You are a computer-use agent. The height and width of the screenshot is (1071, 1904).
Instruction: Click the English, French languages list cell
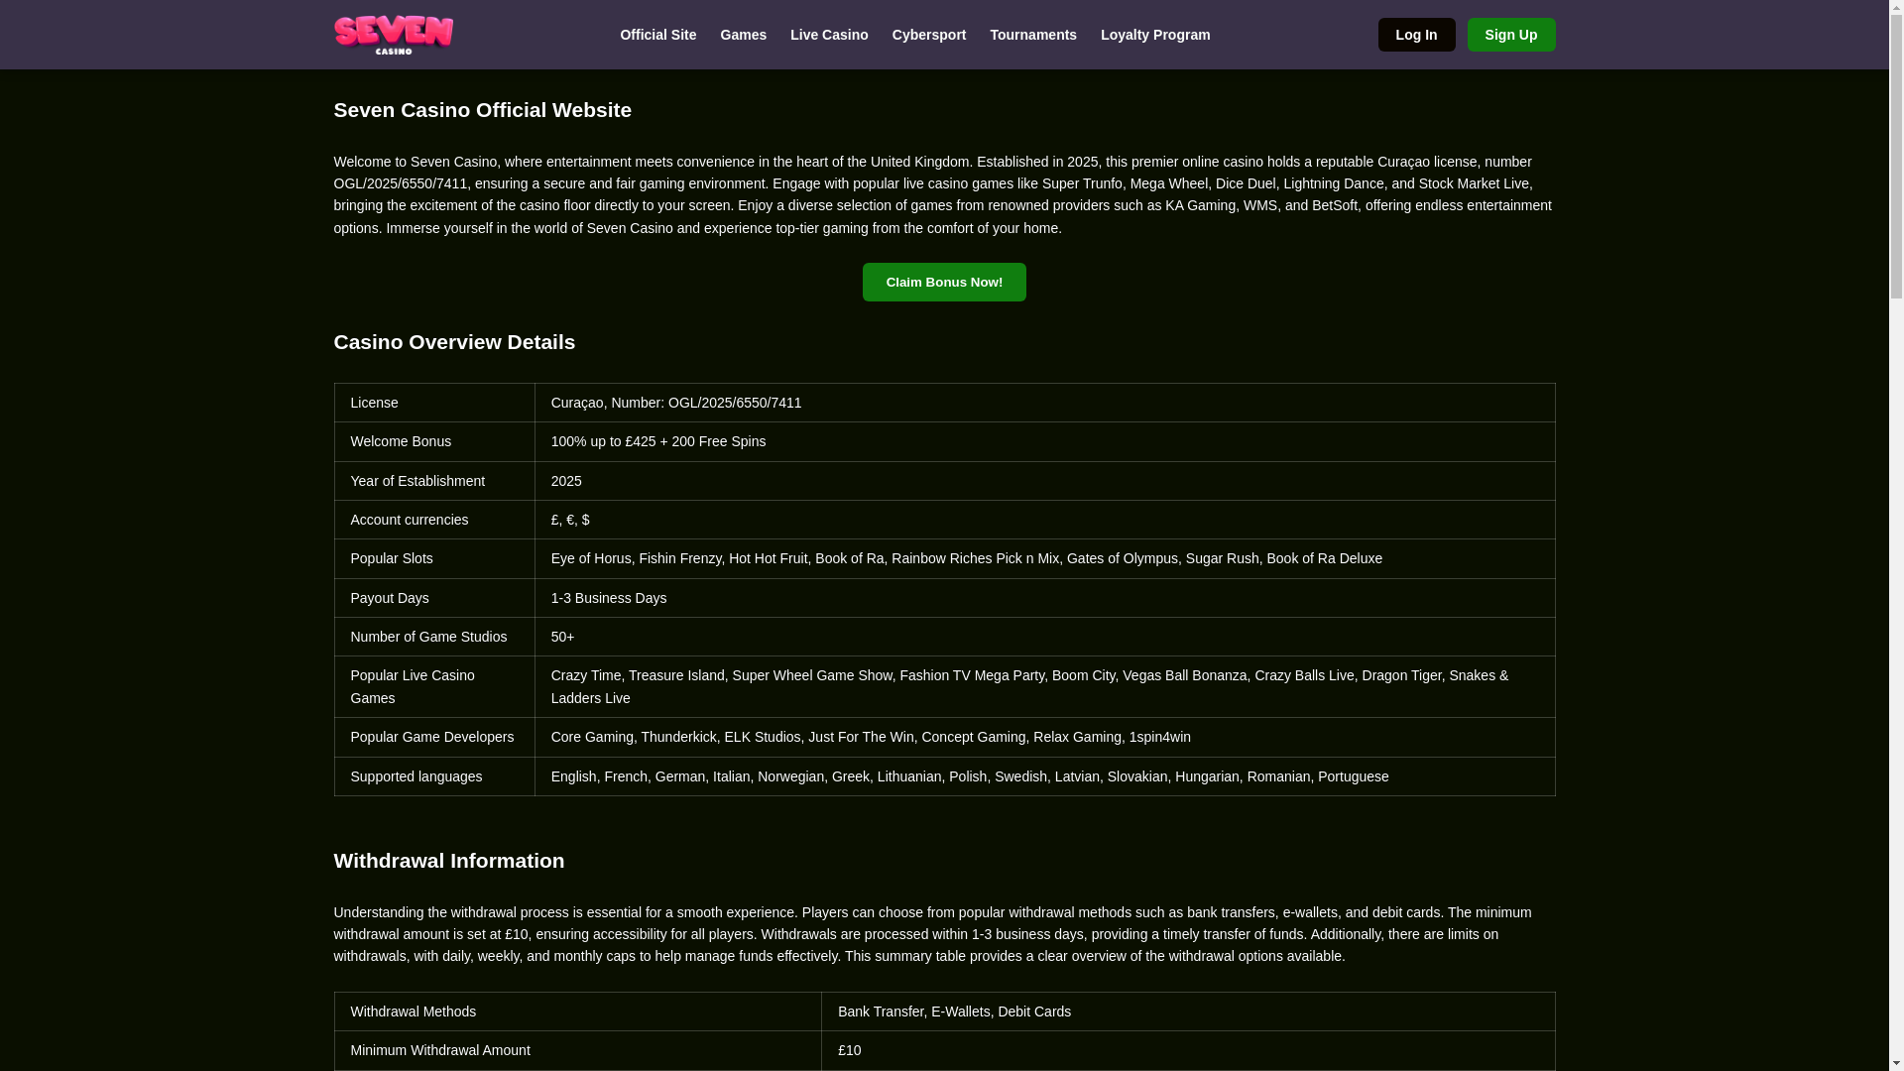(1044, 776)
